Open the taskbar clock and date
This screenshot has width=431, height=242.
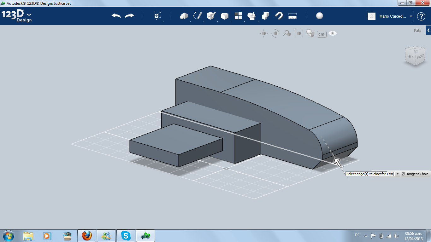[413, 236]
